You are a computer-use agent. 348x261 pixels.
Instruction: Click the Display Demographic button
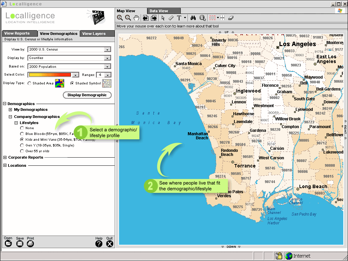click(87, 95)
